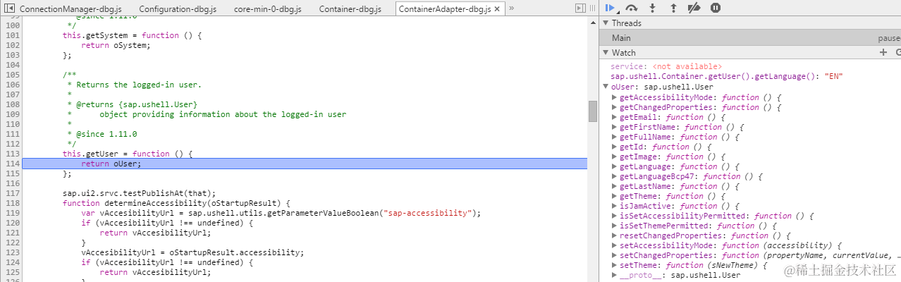The width and height of the screenshot is (901, 282).
Task: Select the getUser().getLanguage() watch expression
Action: point(727,76)
